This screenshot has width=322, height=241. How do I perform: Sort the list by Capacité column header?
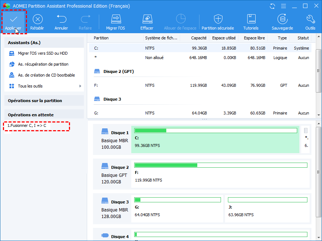pyautogui.click(x=199, y=38)
